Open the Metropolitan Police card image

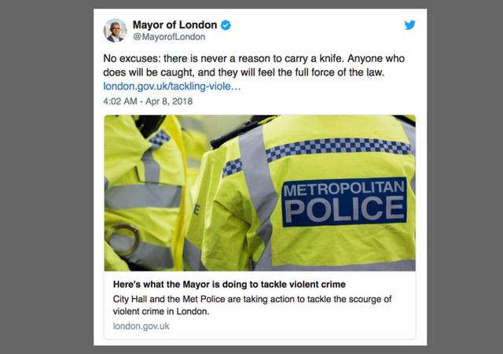260,193
